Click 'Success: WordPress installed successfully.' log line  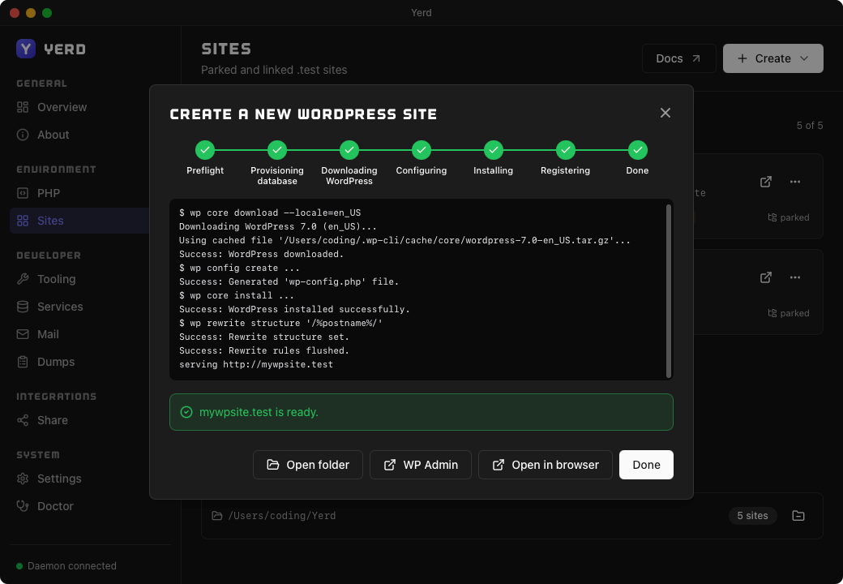pyautogui.click(x=294, y=309)
